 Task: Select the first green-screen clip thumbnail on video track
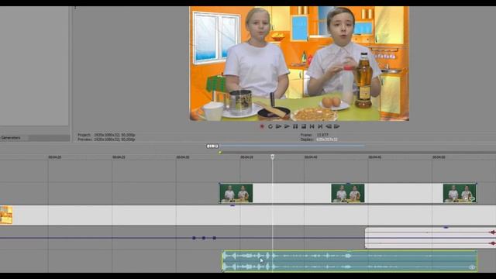[236, 193]
